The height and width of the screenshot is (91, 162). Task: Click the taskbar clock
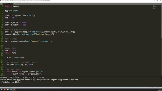click(160, 90)
